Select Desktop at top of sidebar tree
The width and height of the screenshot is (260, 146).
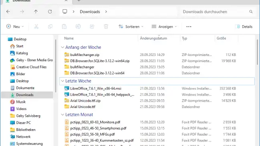click(x=20, y=39)
